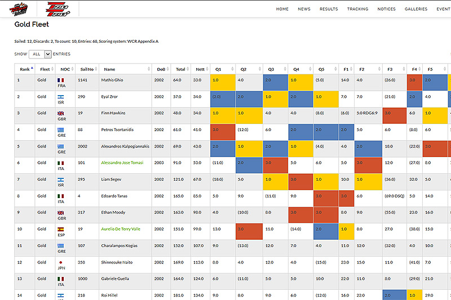Screen dimensions: 451x300
Task: Open the Notices menu item
Action: [x=386, y=9]
